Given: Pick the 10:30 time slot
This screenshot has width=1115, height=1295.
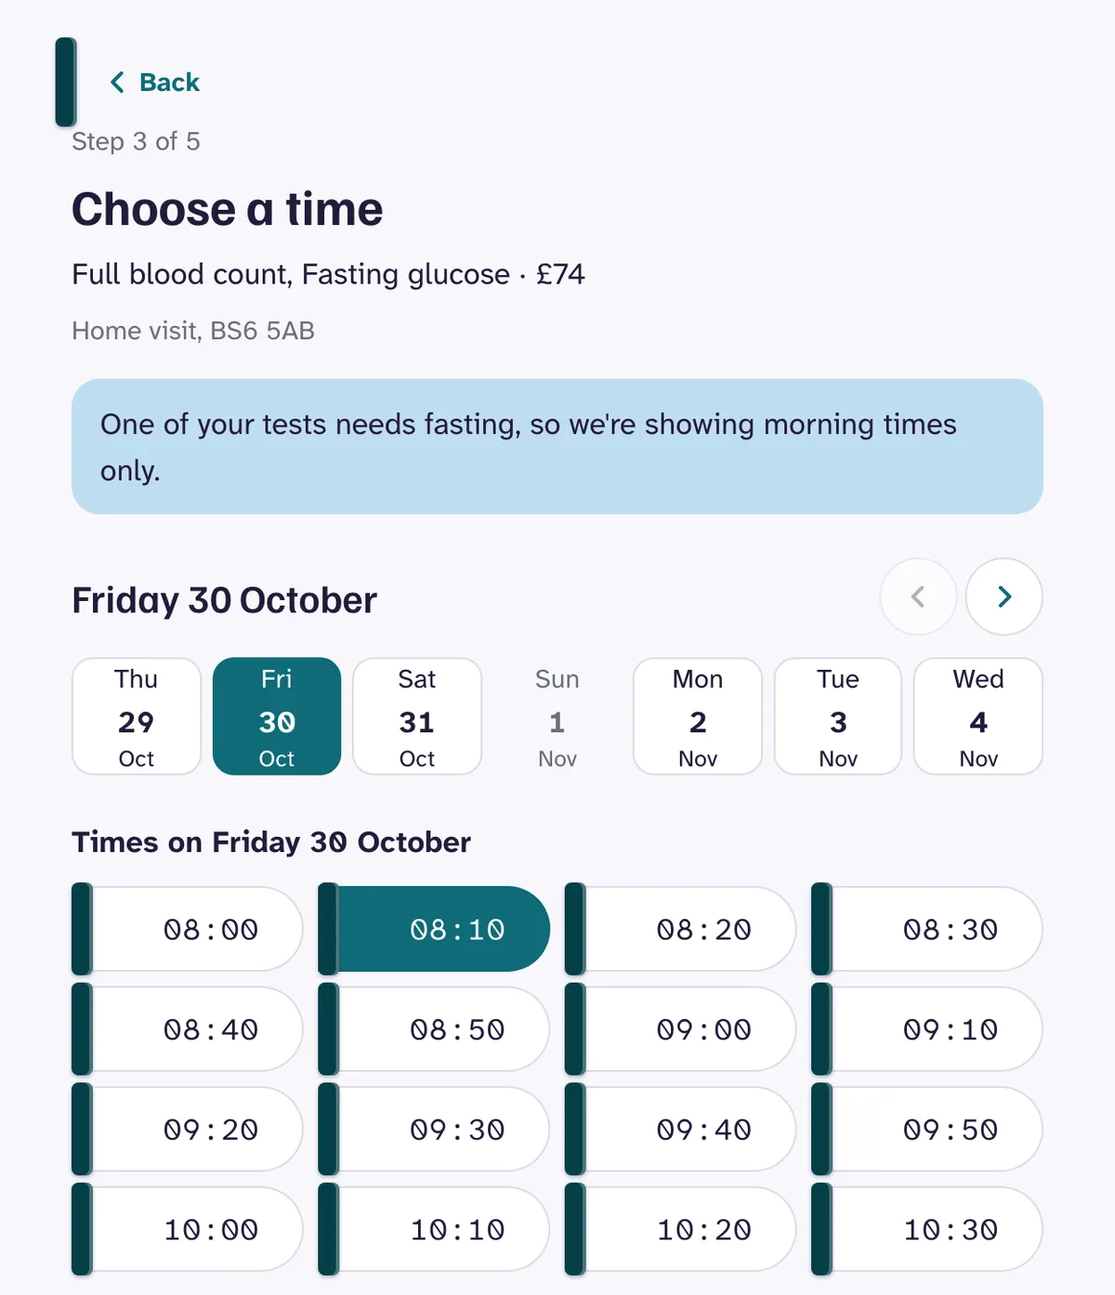Looking at the screenshot, I should (927, 1229).
